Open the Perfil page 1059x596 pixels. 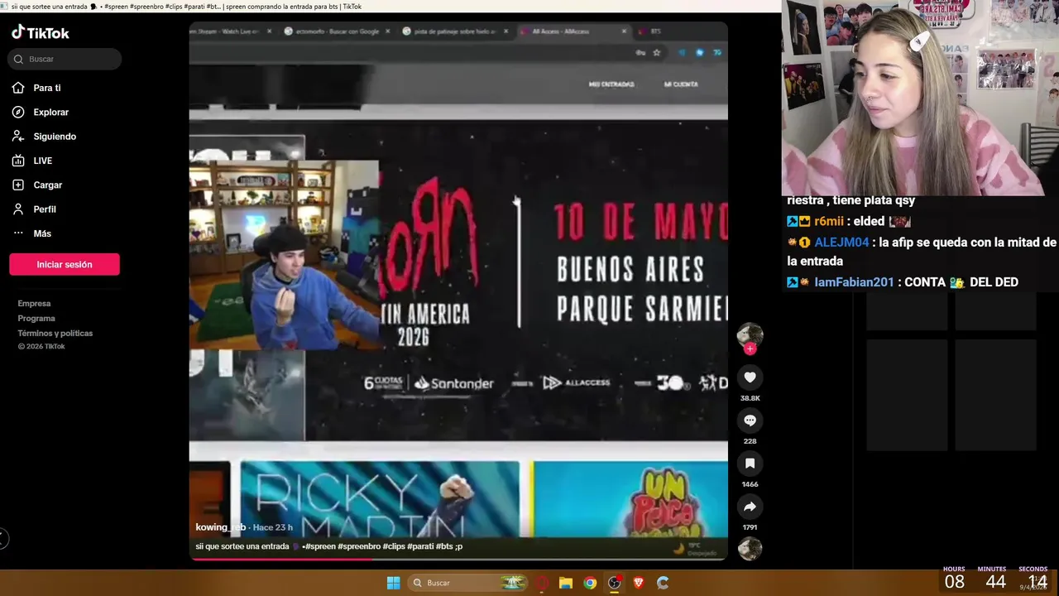[45, 209]
